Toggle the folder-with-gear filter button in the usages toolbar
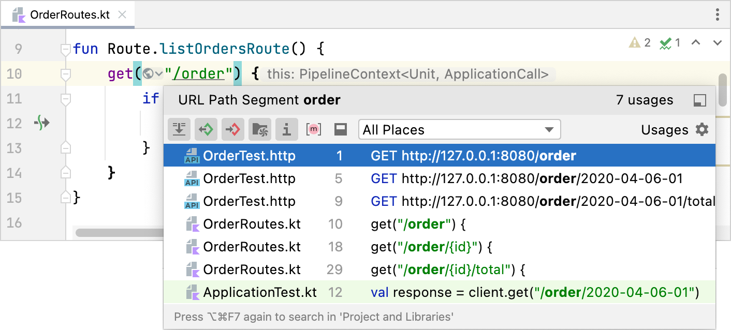 point(260,129)
